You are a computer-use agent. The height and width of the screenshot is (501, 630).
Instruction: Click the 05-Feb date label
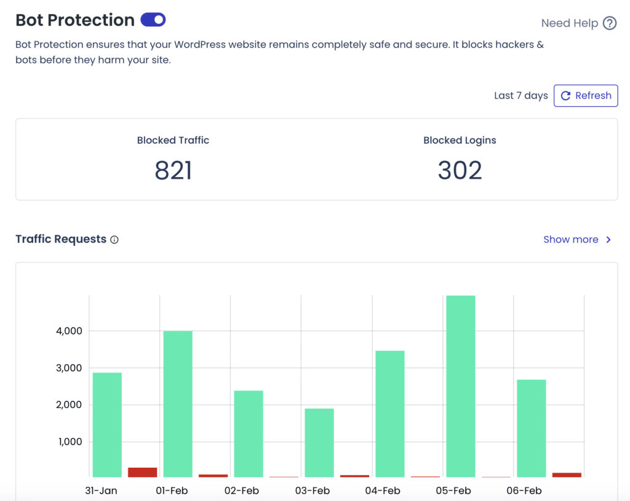[453, 491]
